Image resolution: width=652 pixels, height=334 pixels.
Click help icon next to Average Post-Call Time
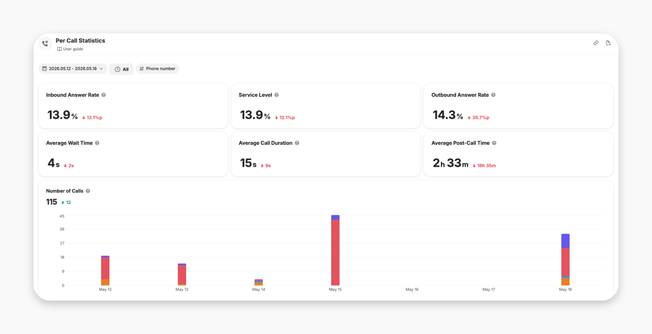(494, 143)
